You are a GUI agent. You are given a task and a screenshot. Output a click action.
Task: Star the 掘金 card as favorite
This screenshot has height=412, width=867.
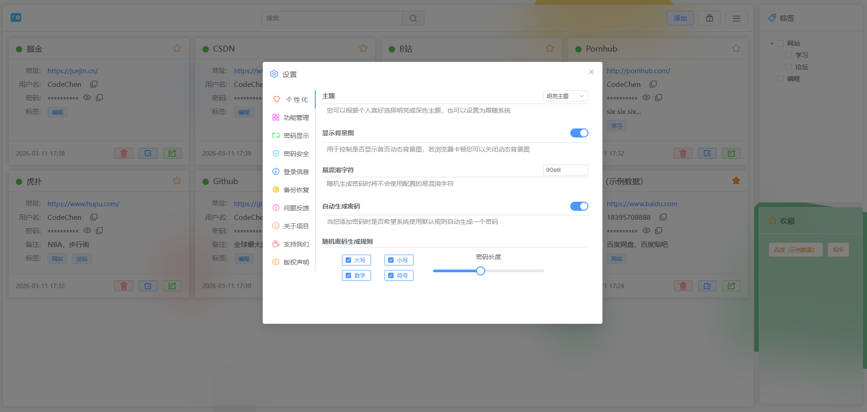point(177,48)
